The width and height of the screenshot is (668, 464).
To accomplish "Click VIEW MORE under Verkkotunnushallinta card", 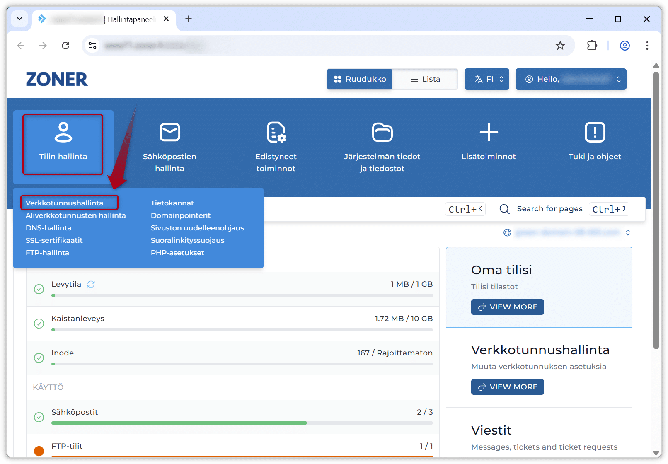I will [507, 387].
